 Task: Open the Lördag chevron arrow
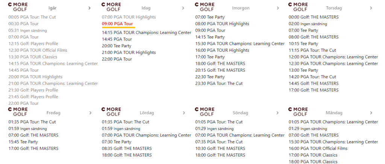(x=184, y=113)
